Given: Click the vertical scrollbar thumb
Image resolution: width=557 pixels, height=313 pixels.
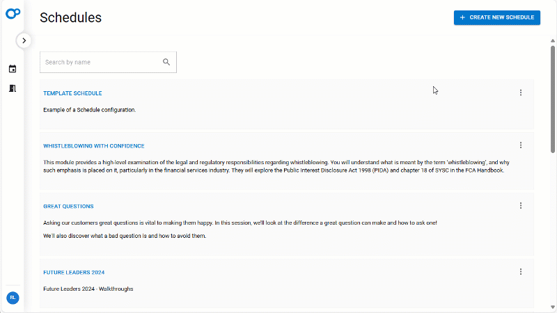Looking at the screenshot, I should click(553, 99).
